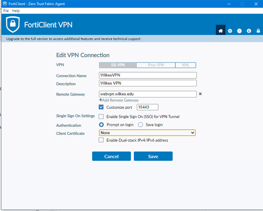Click the Description input field

(x=148, y=83)
